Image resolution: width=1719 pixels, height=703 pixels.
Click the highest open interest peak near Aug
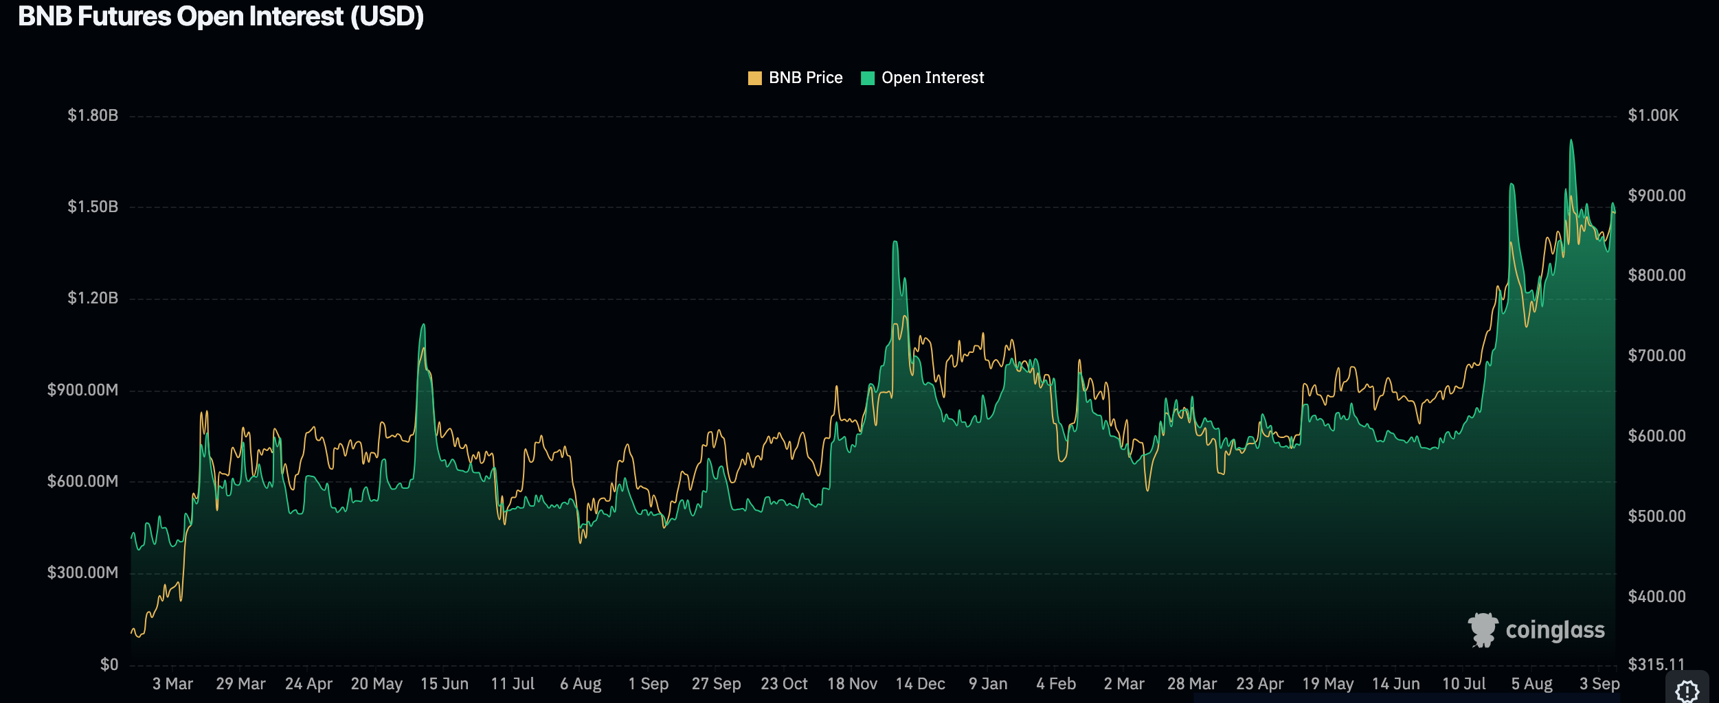tap(1571, 141)
